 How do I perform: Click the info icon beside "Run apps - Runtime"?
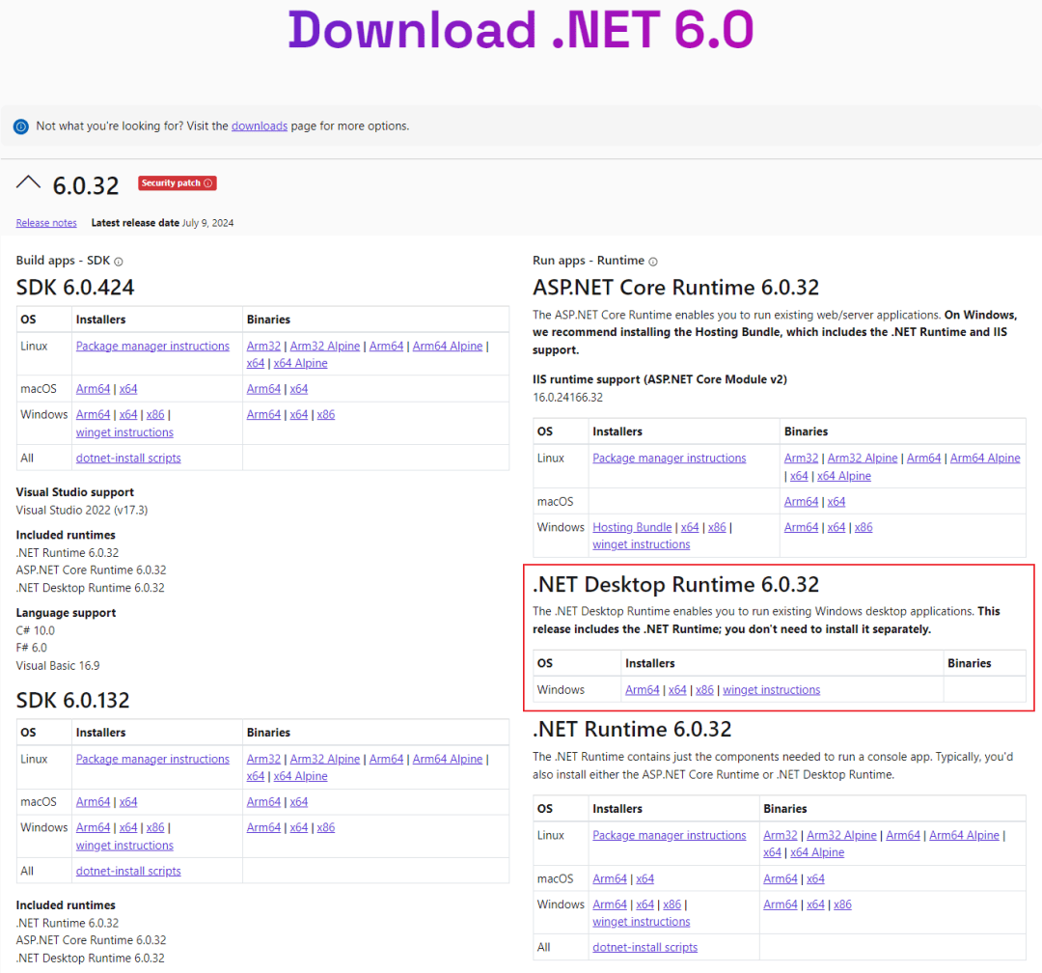tap(655, 260)
